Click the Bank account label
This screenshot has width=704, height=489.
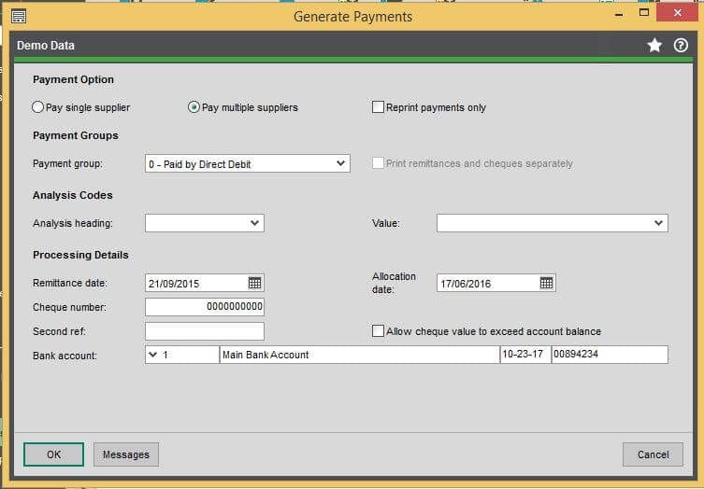[65, 356]
